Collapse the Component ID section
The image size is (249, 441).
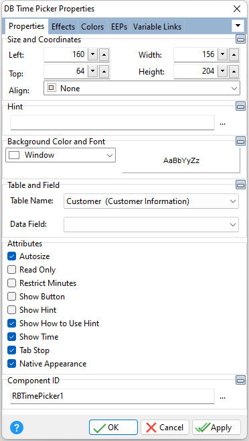(x=240, y=380)
